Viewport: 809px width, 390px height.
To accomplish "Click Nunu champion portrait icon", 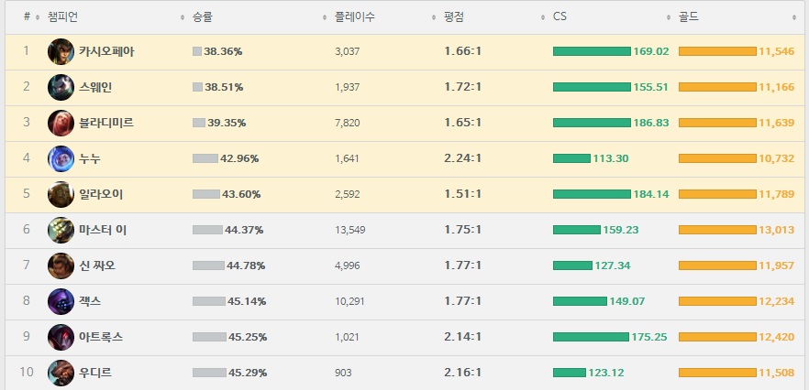I will (x=61, y=158).
